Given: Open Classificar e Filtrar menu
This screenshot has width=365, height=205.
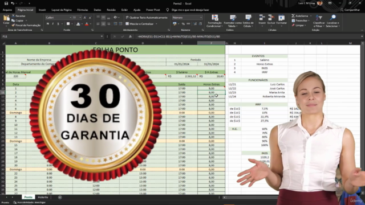Looking at the screenshot, I should click(x=319, y=21).
